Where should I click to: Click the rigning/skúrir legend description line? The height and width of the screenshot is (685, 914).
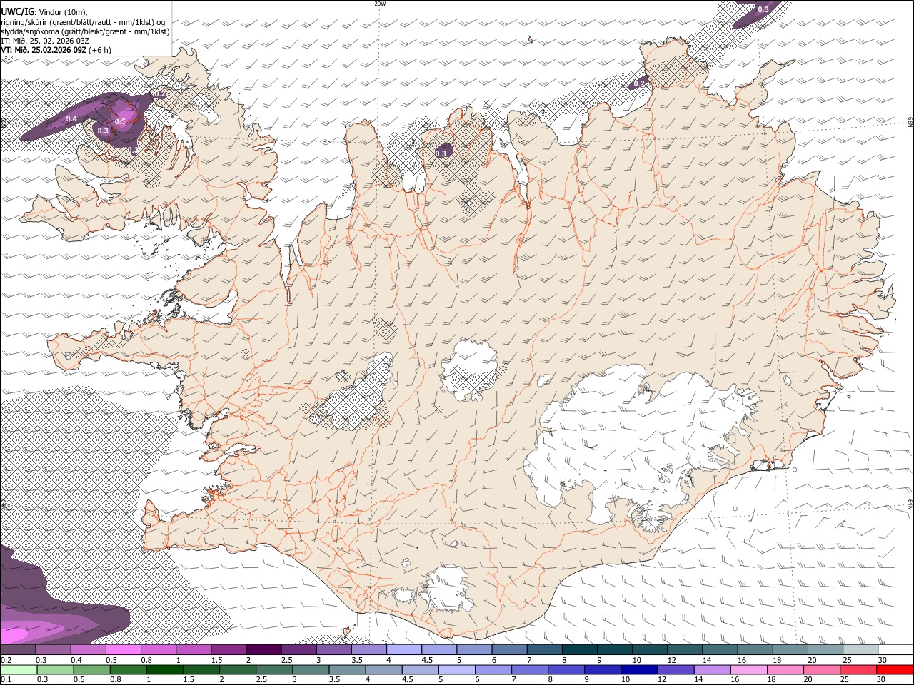coord(83,22)
